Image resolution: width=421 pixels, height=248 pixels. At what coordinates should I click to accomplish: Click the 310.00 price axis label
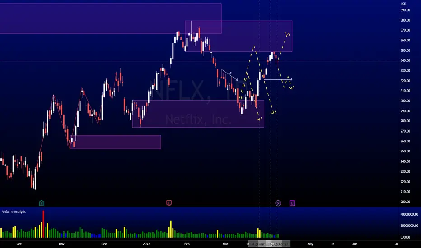click(405, 91)
